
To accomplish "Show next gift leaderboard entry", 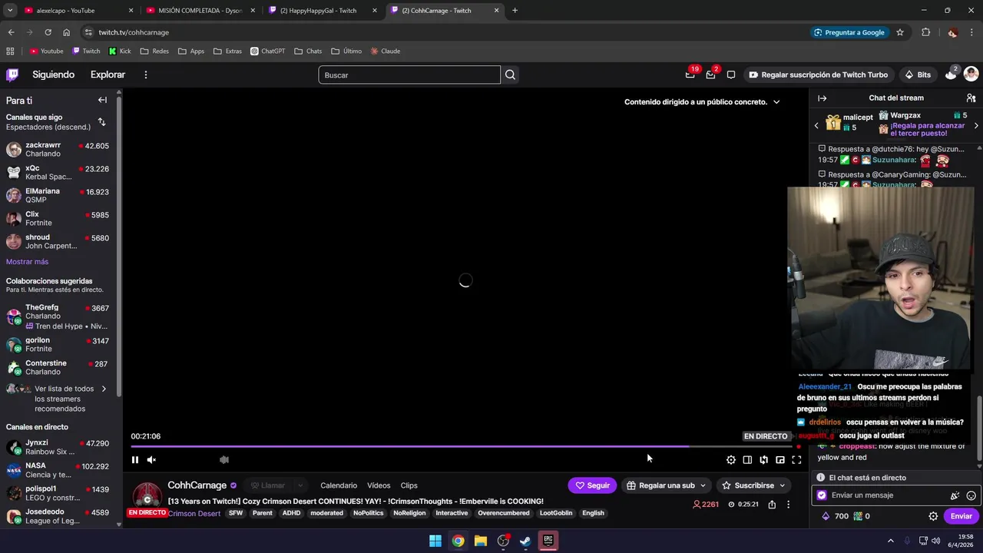I will coord(976,125).
